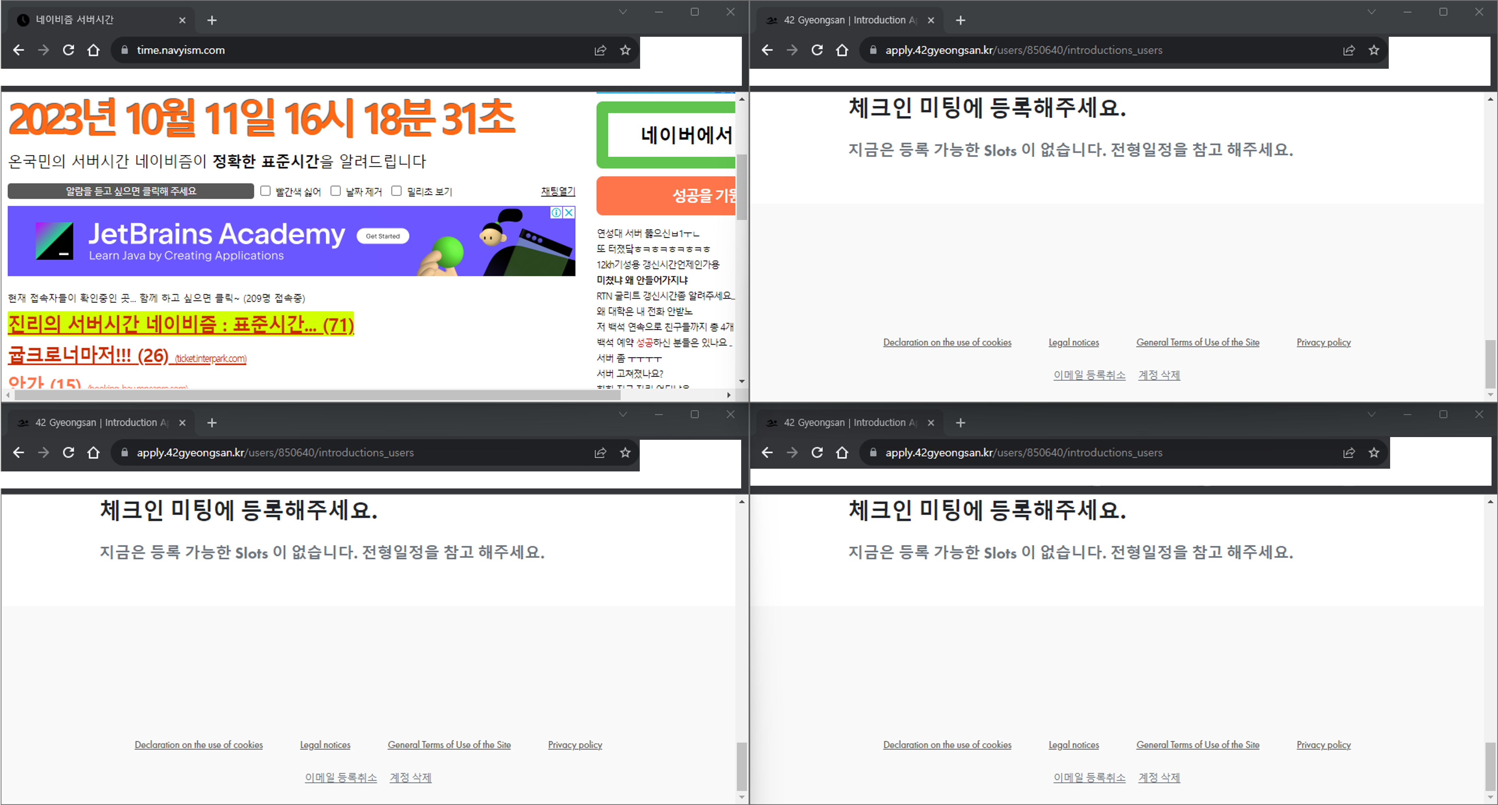Click site lock icon beside time.navyism.com
This screenshot has height=805, width=1498.
tap(125, 50)
